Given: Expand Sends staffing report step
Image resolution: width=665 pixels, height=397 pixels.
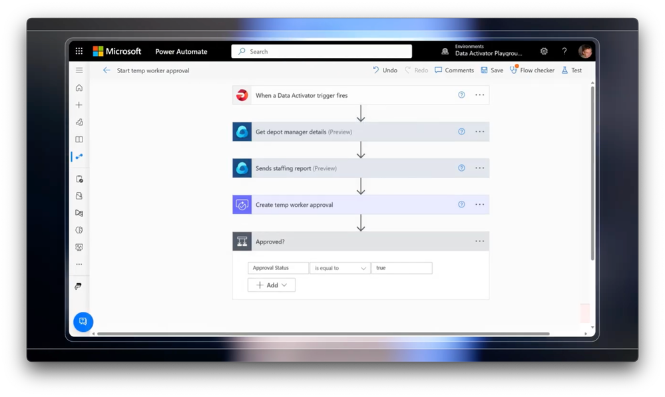Looking at the screenshot, I should [x=361, y=168].
